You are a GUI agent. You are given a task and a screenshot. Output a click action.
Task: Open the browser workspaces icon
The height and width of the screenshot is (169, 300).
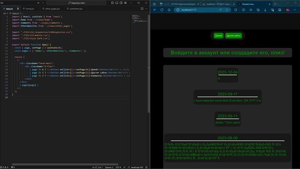tap(154, 4)
